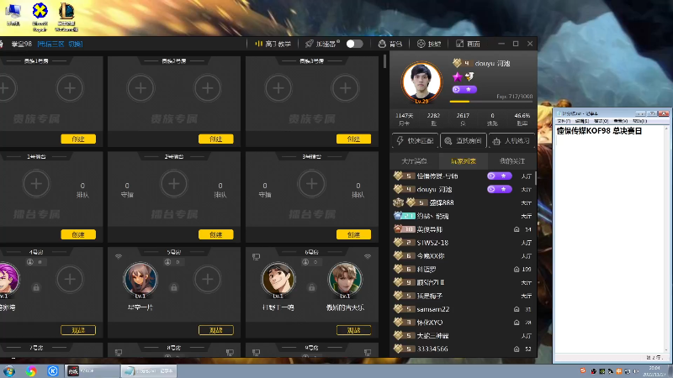Click the player avatar in room 5
The image size is (673, 378).
coord(140,280)
